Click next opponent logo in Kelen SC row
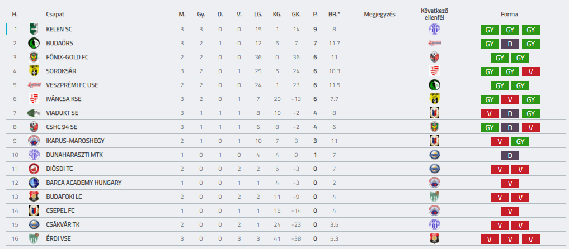Viewport: 569px width, 249px height. point(434,29)
